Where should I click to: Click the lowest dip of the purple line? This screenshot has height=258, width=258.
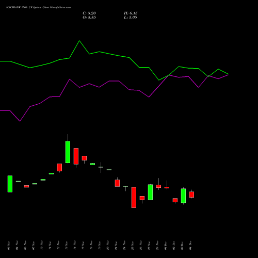click(x=20, y=121)
